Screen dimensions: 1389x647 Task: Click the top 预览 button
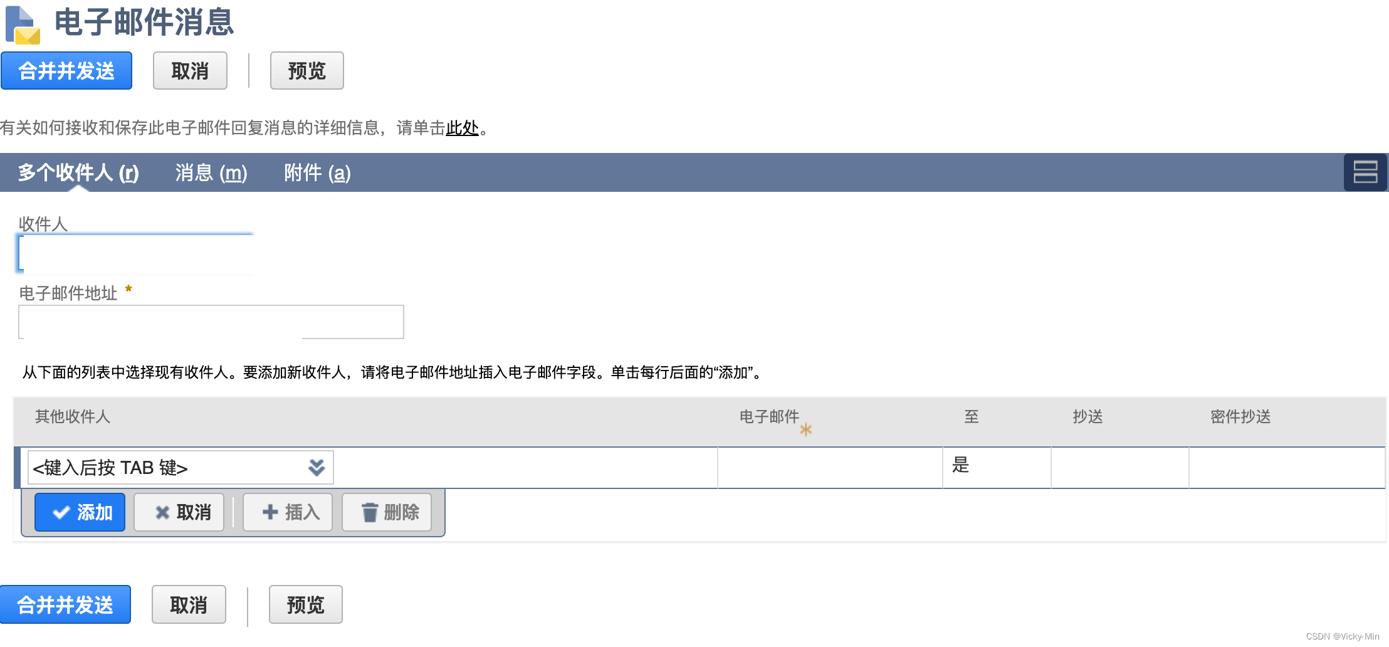(307, 71)
